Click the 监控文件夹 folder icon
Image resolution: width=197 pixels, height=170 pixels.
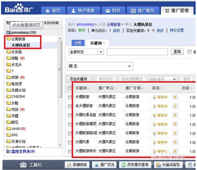[x=9, y=152]
